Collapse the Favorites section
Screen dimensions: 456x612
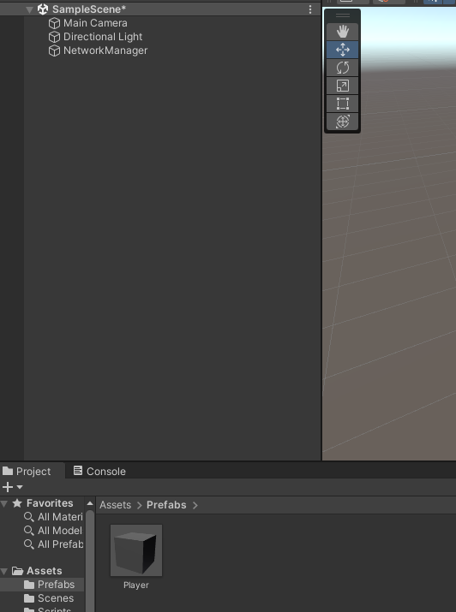[x=4, y=503]
